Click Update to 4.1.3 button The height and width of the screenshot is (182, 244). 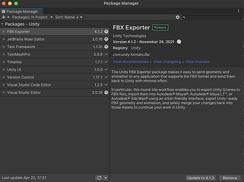tap(201, 178)
